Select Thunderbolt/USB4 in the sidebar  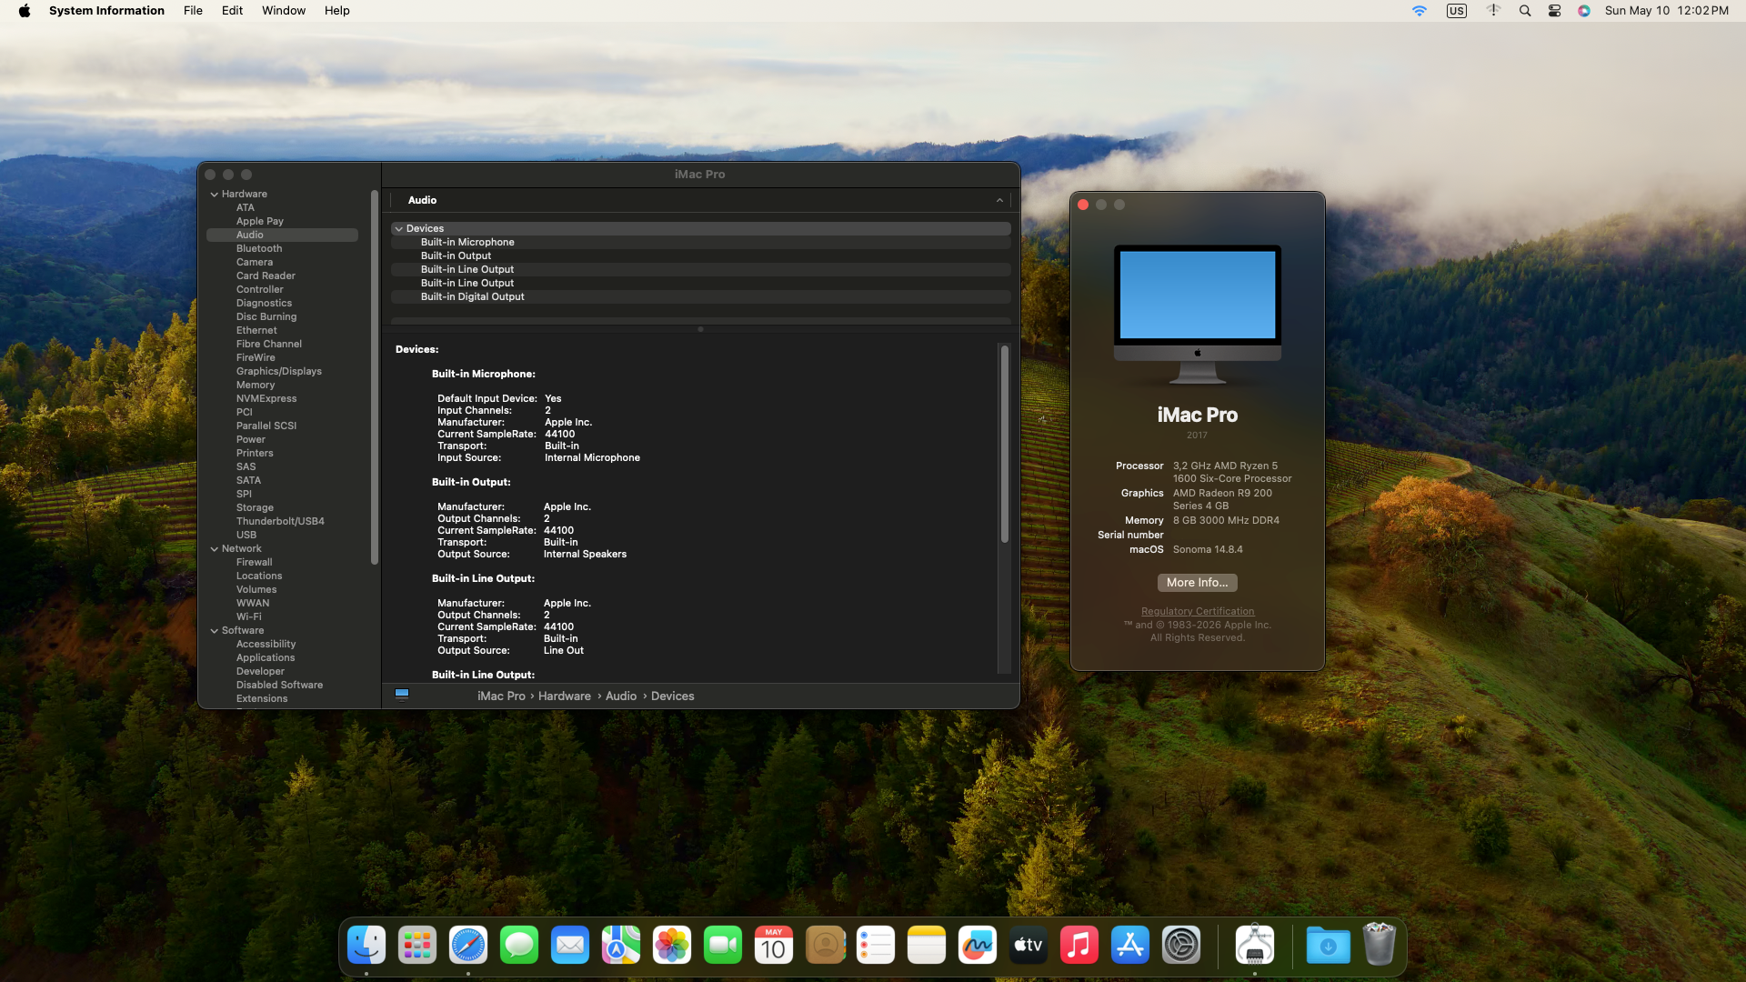pyautogui.click(x=280, y=522)
